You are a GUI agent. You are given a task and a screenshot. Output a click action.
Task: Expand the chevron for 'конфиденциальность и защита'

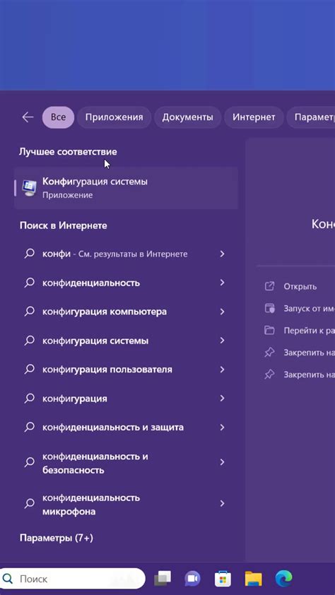223,427
